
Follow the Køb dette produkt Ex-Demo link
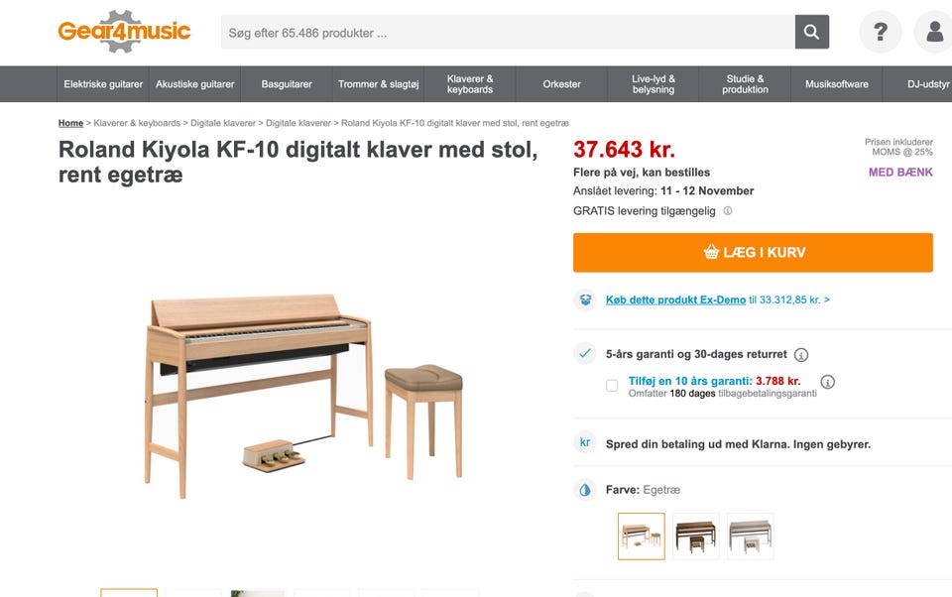pos(675,299)
